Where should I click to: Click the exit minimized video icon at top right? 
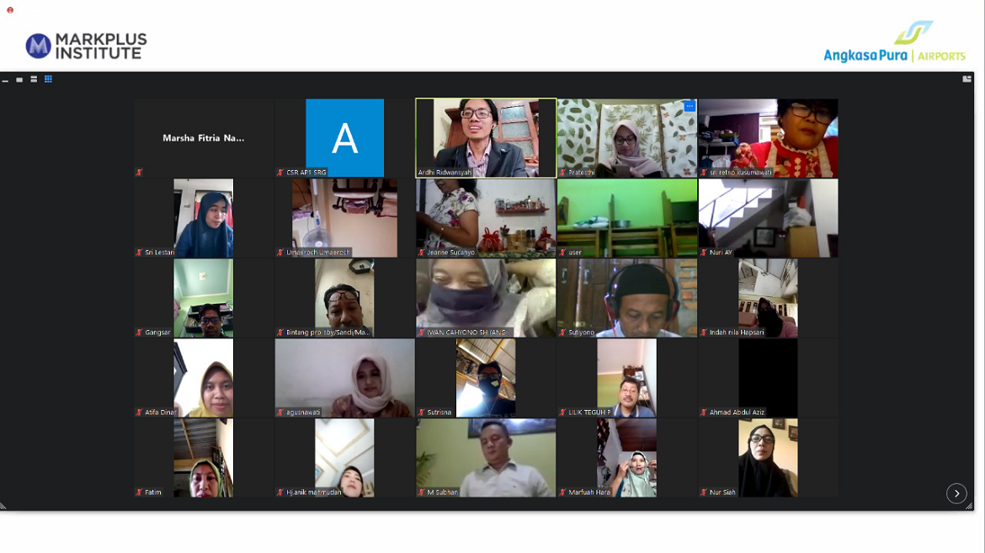(966, 79)
